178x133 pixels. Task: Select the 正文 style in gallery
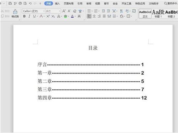[145, 14]
